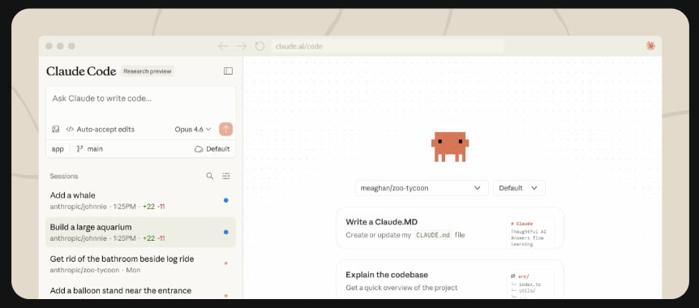Toggle Auto-accept edits mode

coord(101,129)
